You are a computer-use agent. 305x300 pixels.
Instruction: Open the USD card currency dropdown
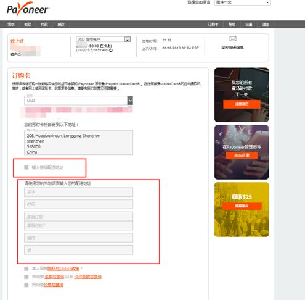(x=78, y=101)
